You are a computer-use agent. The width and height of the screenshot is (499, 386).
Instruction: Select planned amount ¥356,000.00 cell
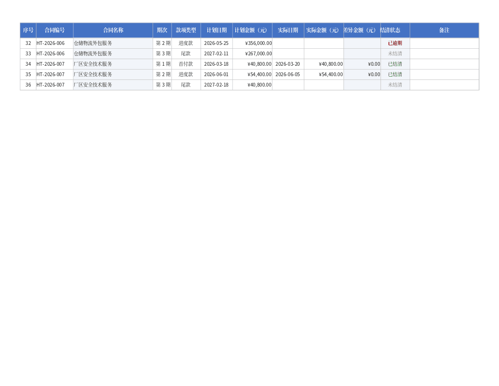tap(252, 44)
